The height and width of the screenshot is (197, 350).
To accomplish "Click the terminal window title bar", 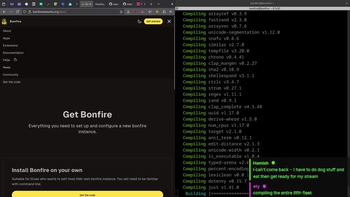I will [x=262, y=3].
